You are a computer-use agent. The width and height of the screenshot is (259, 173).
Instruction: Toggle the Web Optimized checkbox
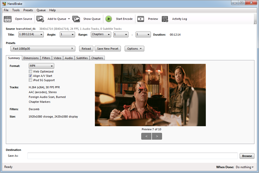pyautogui.click(x=30, y=71)
